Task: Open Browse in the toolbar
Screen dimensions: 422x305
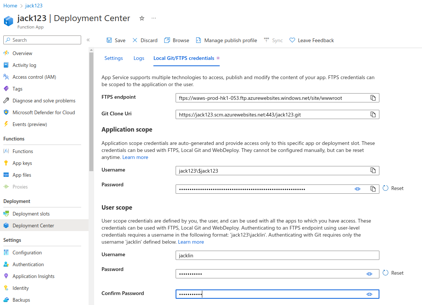Action: click(x=177, y=40)
